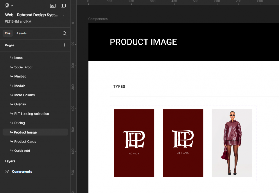This screenshot has width=279, height=193.
Task: Open the Minibag page
Action: (20, 77)
